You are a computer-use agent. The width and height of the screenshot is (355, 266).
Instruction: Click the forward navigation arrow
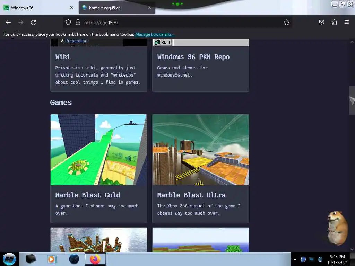(21, 23)
